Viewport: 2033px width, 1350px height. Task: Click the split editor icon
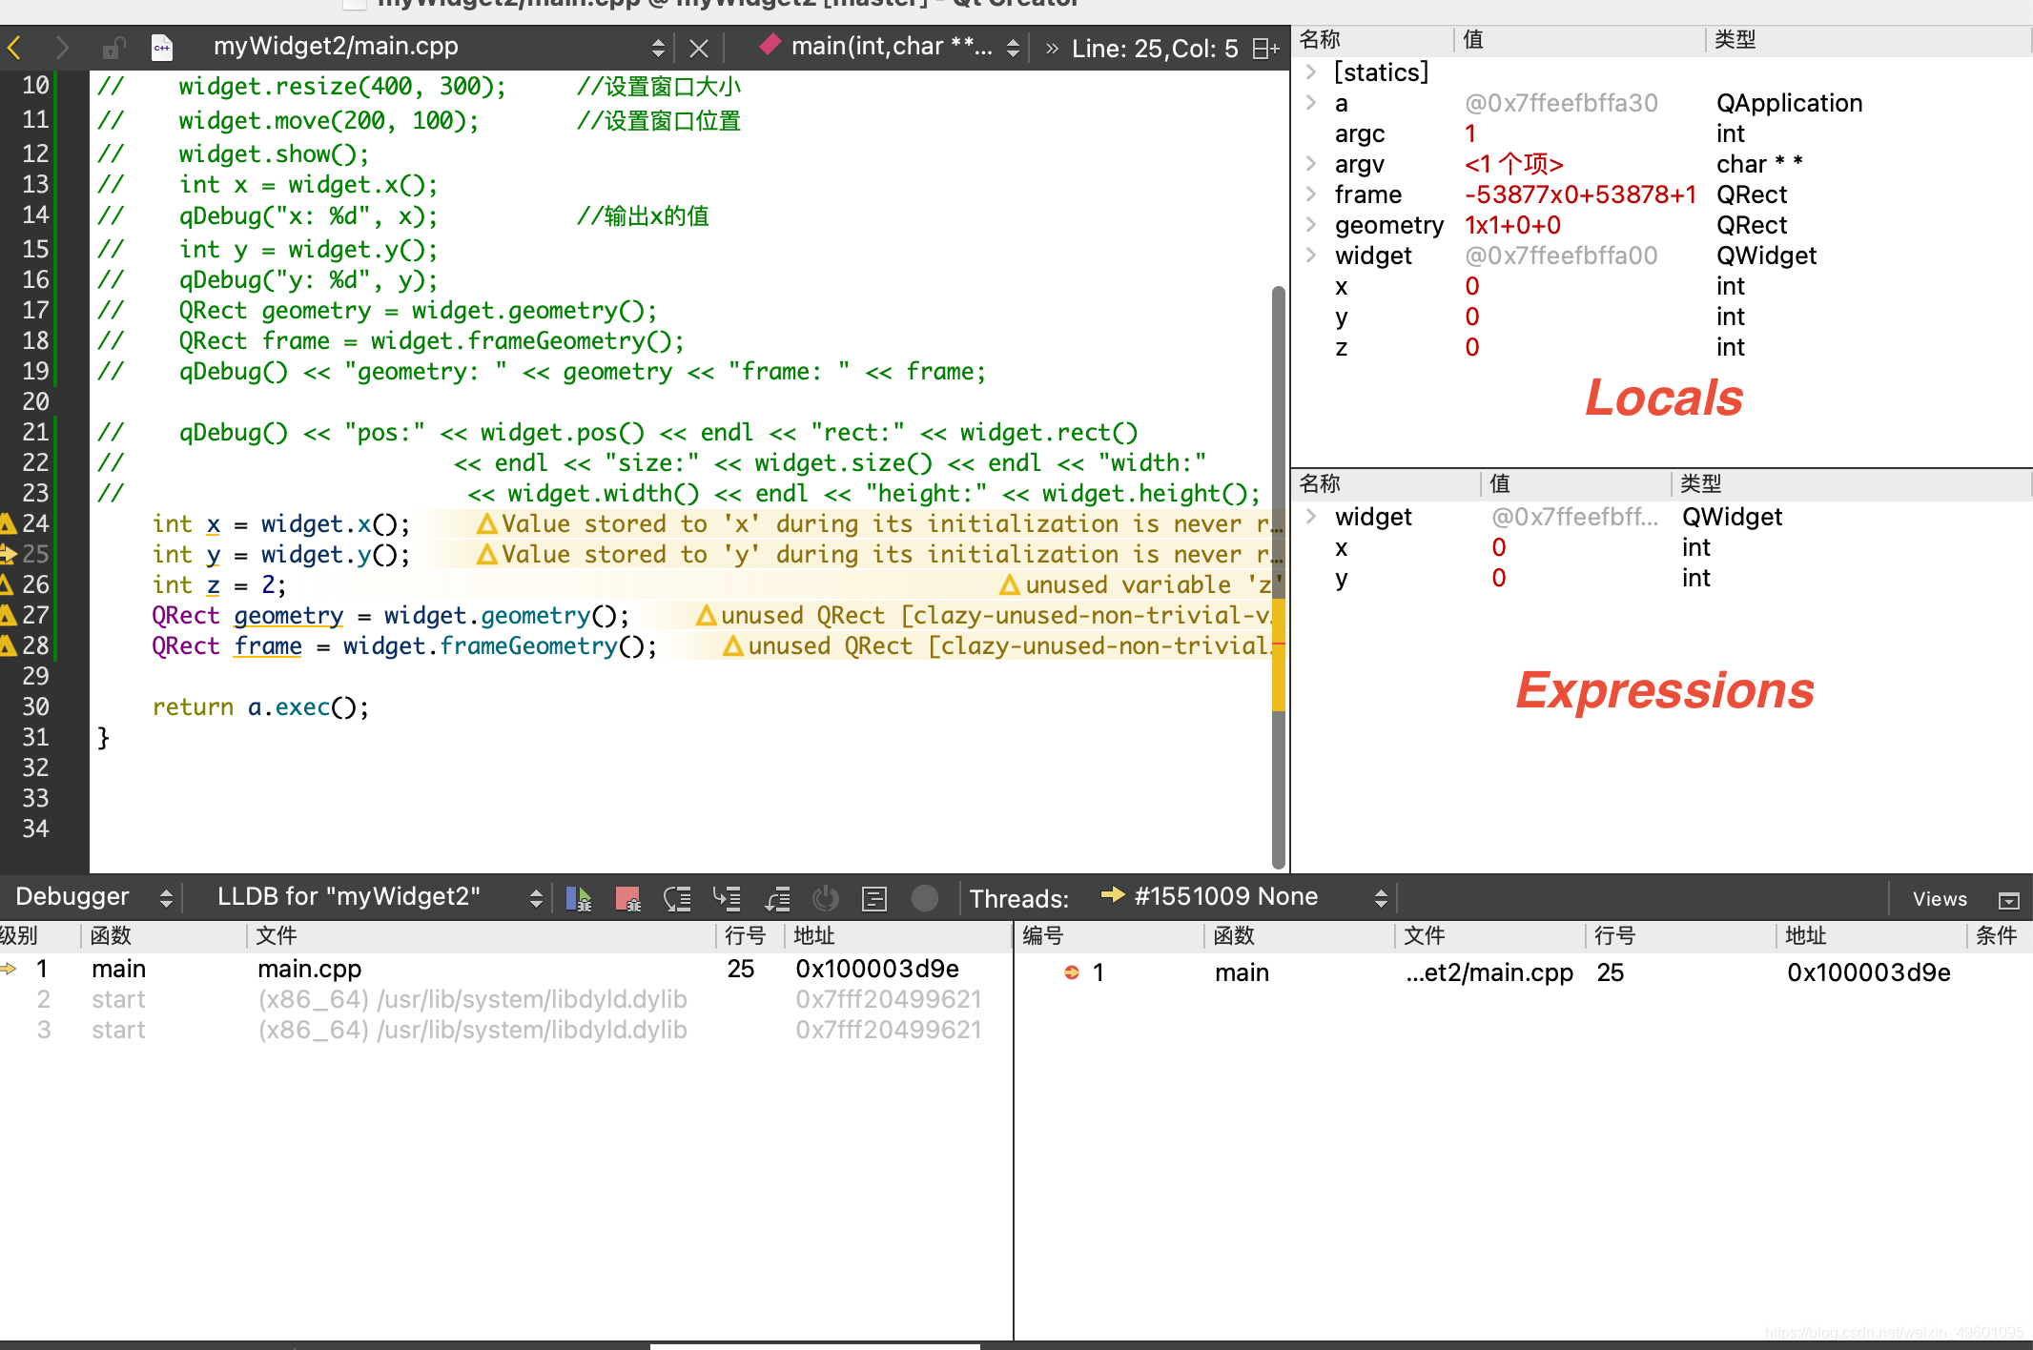tap(1265, 48)
